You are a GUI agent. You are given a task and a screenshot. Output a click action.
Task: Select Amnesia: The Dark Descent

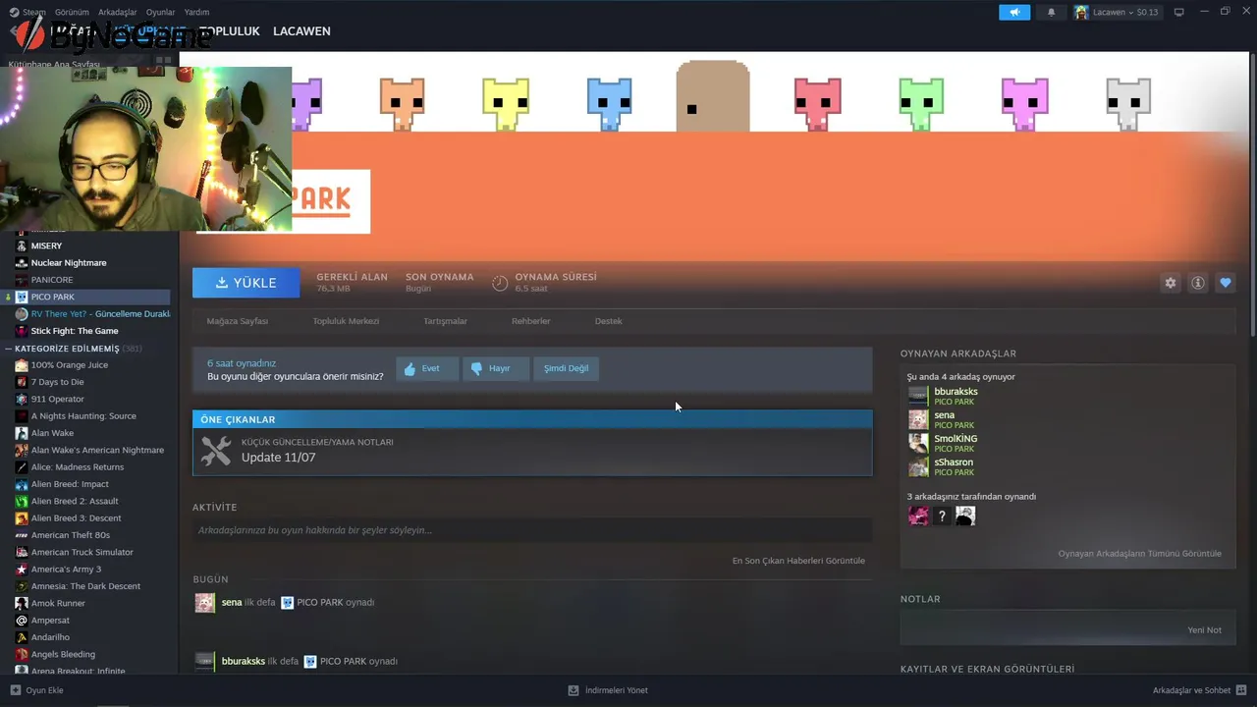[x=85, y=586]
